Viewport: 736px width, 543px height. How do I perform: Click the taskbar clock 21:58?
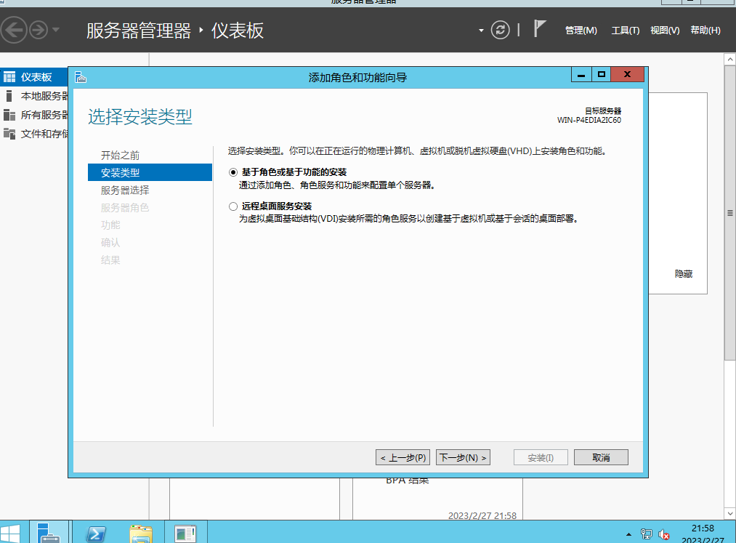coord(703,528)
